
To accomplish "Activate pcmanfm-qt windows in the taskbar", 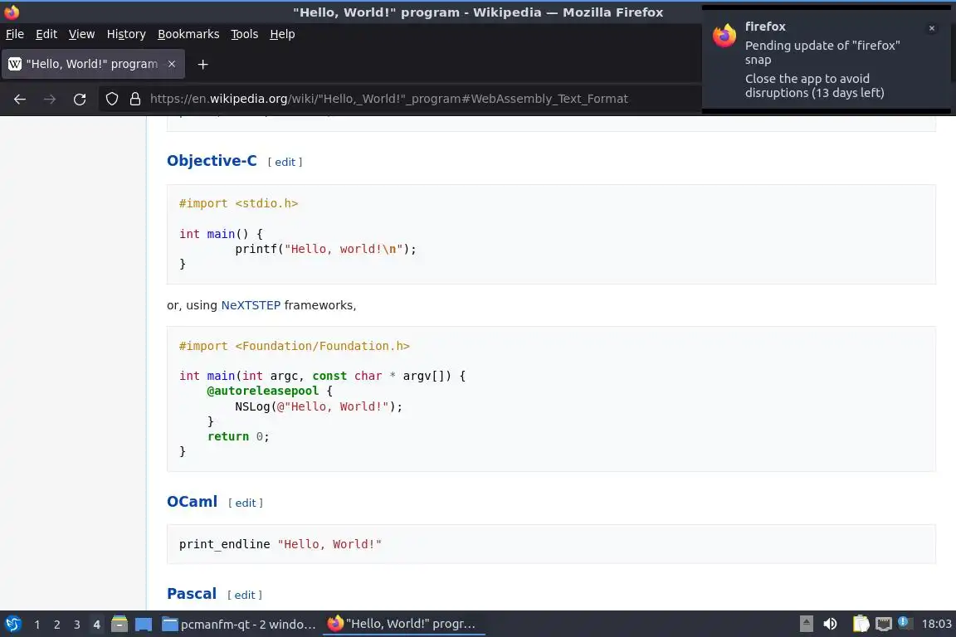I will 239,625.
